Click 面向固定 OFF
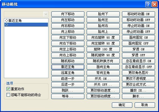159x112 pixels. (139, 43)
